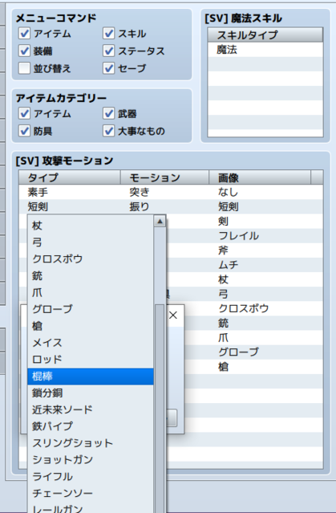The image size is (336, 513).
Task: Choose ロッド from the dropdown list
Action: coord(91,359)
